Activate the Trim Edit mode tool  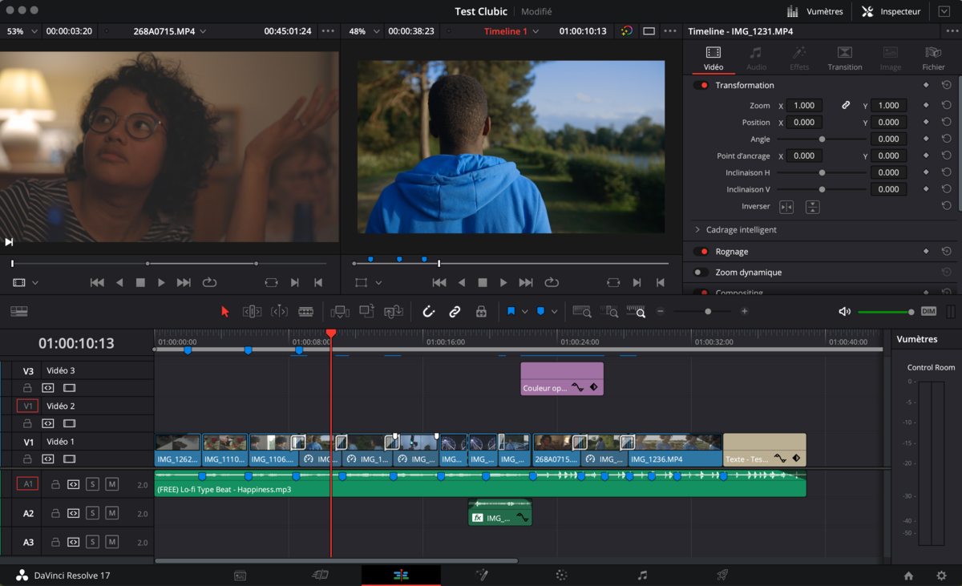[252, 312]
